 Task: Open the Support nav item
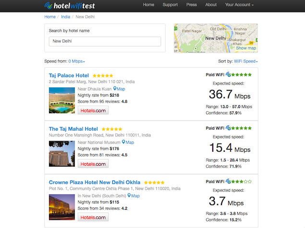[x=170, y=5]
